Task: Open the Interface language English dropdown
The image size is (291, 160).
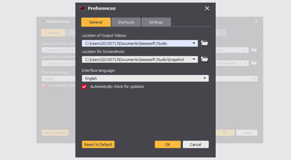Action: click(145, 78)
